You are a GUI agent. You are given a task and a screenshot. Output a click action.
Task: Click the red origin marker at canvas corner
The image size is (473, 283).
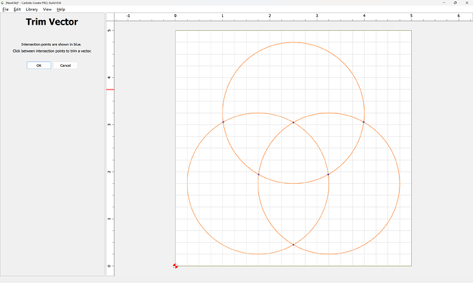175,265
